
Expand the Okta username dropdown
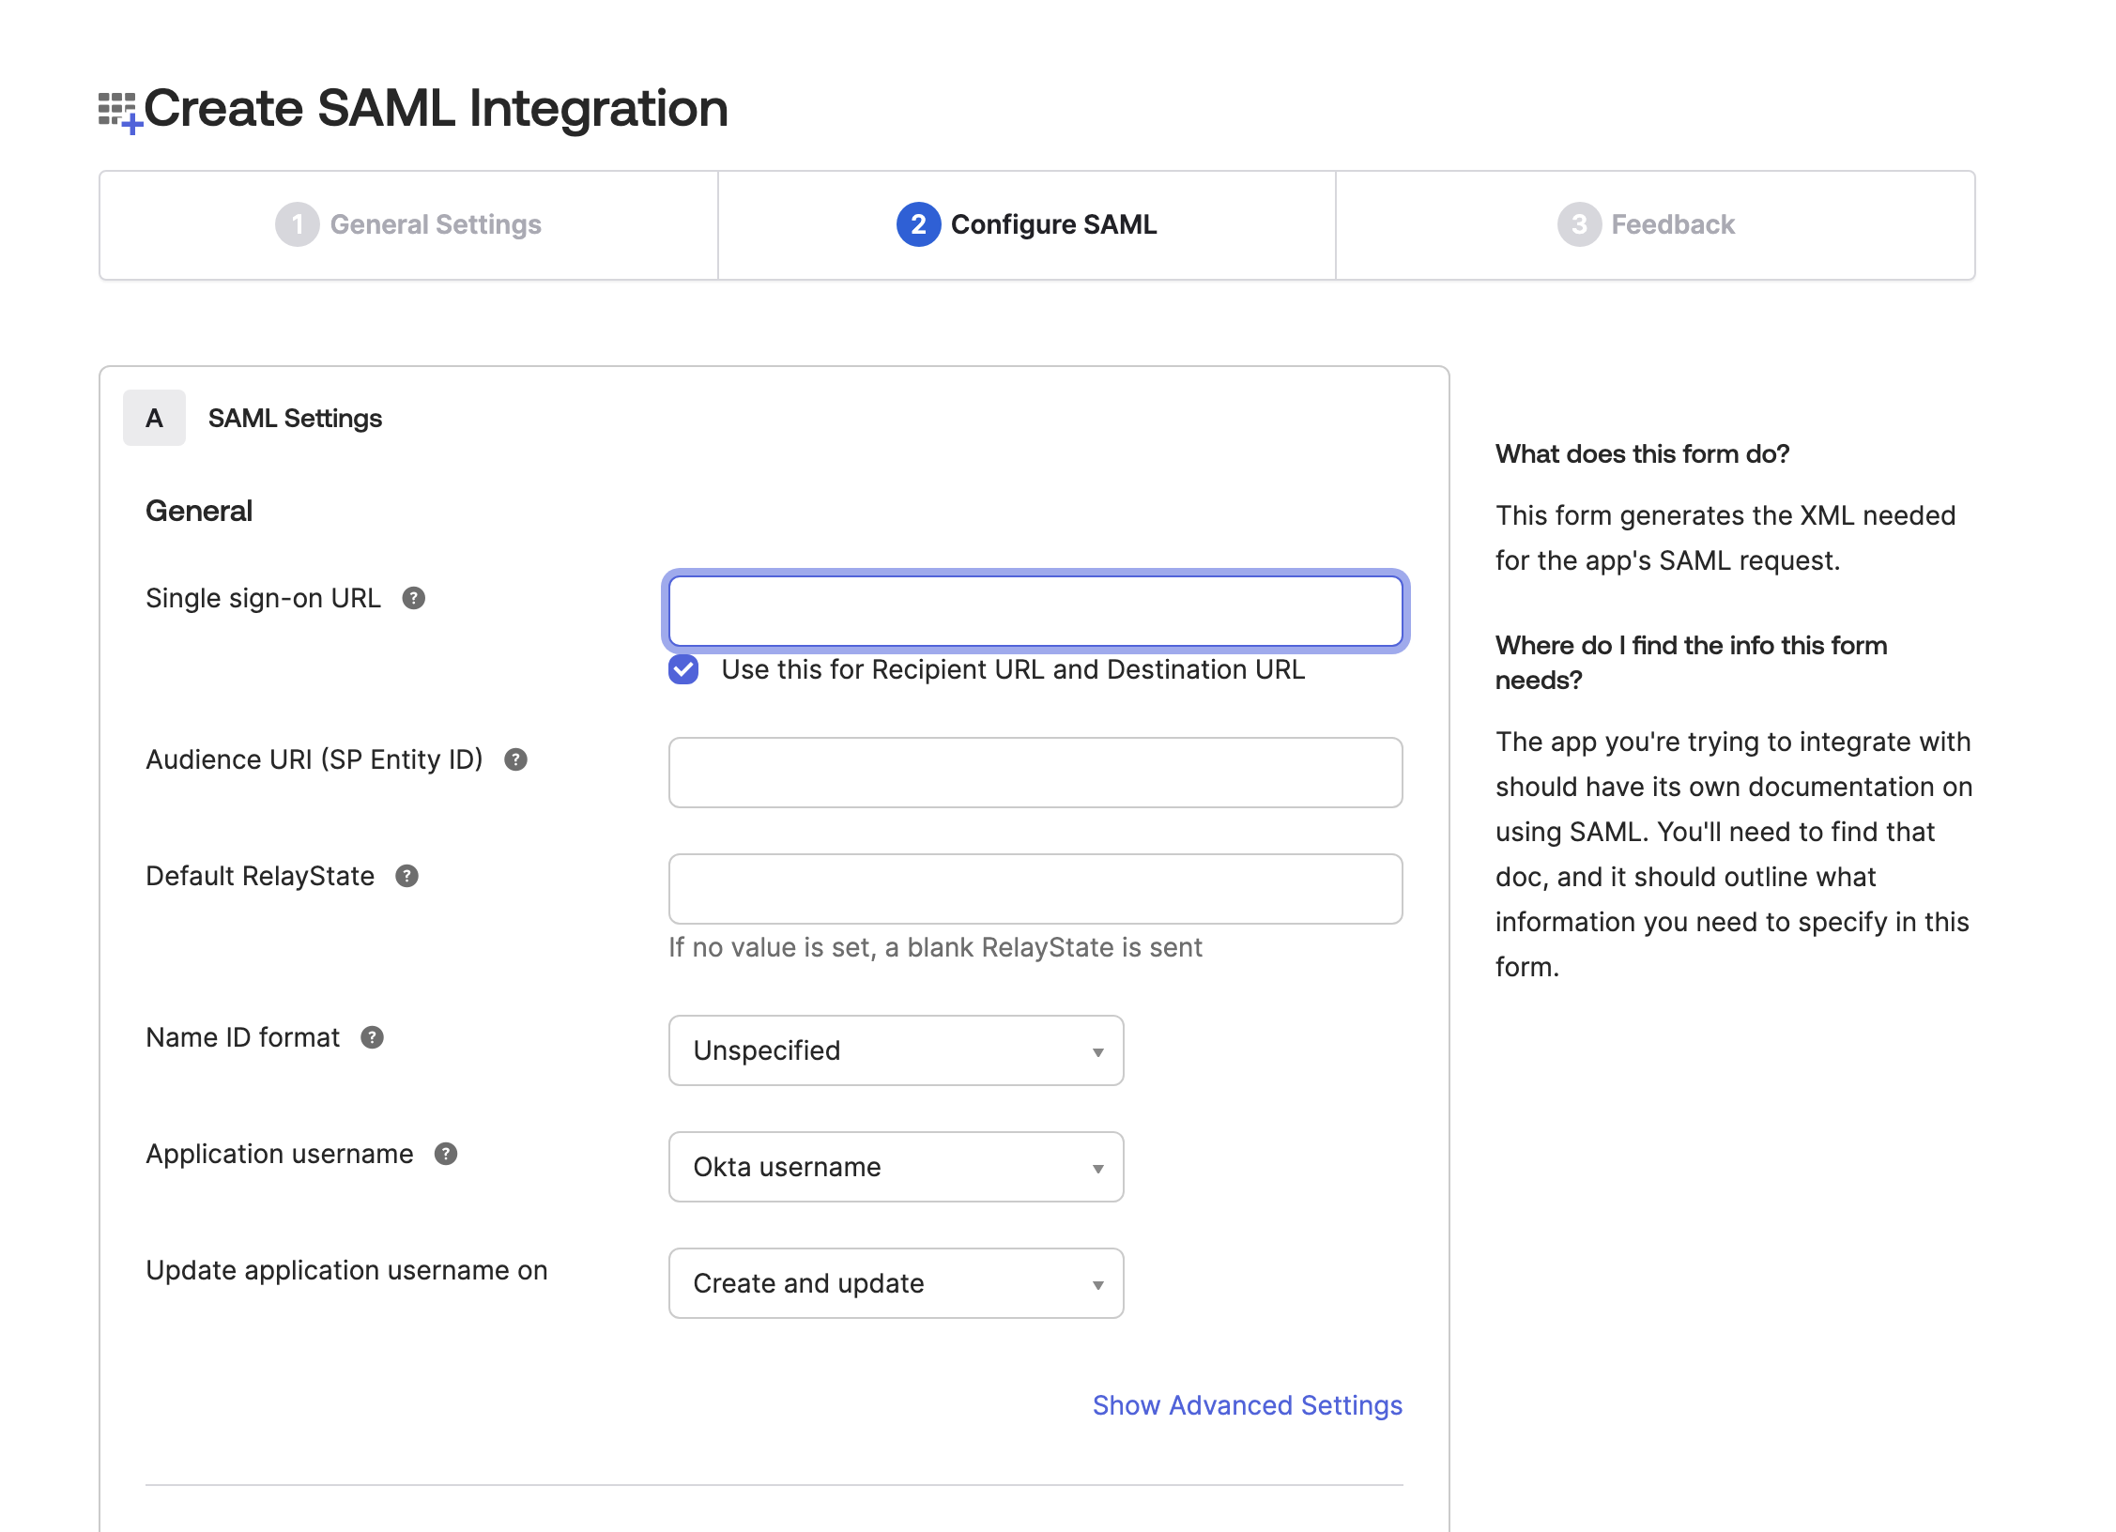coord(896,1167)
